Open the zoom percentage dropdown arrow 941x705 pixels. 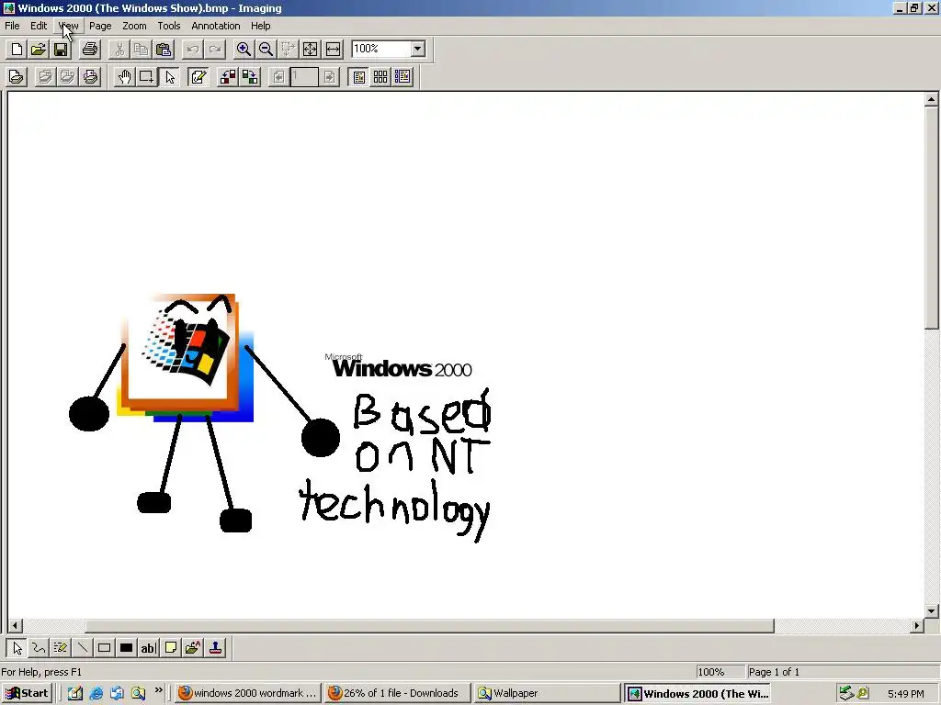(x=418, y=49)
